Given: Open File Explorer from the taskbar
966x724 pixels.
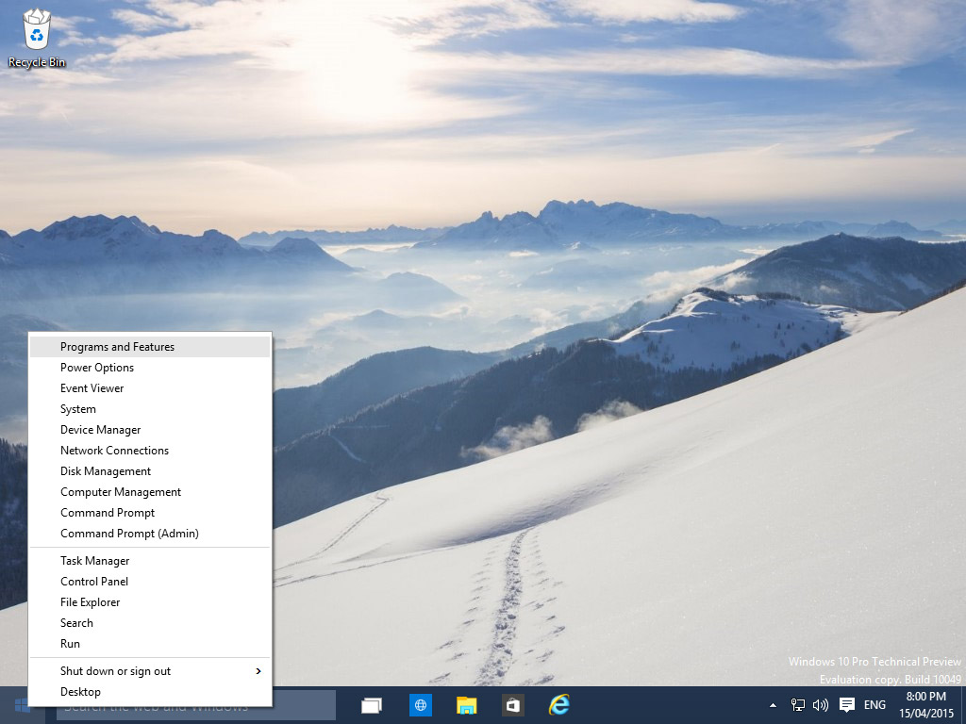Looking at the screenshot, I should click(x=466, y=704).
